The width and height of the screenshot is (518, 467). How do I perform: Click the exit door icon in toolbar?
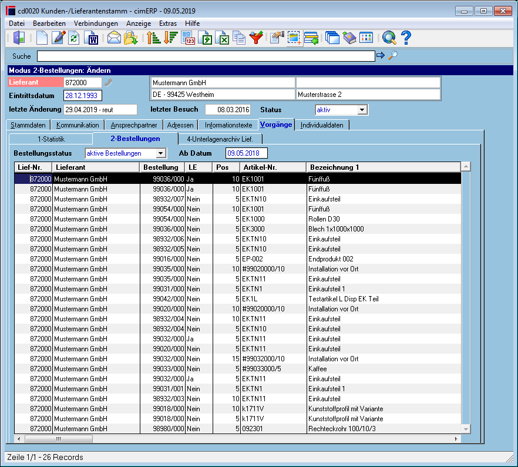pyautogui.click(x=19, y=38)
